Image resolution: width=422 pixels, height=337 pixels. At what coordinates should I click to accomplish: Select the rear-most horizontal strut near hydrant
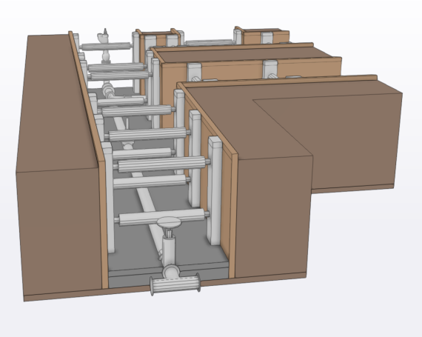[107, 47]
